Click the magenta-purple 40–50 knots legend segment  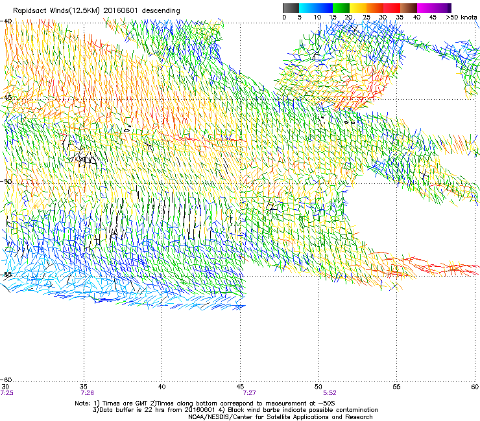pos(434,8)
